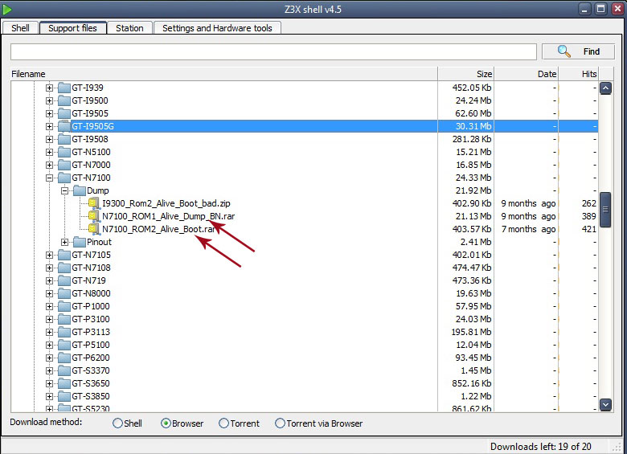Click the 262 hits value
627x454 pixels.
coord(588,203)
